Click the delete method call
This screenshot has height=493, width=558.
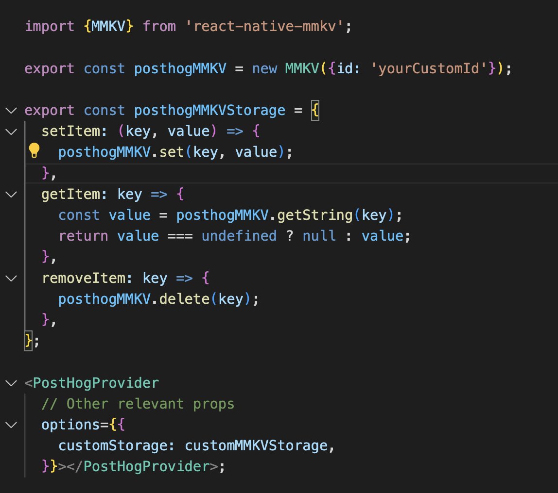(x=184, y=299)
